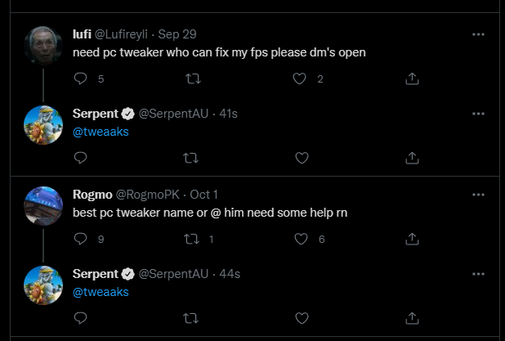The image size is (505, 341).
Task: Like Rogmo's pc tweaker tweet
Action: click(301, 239)
